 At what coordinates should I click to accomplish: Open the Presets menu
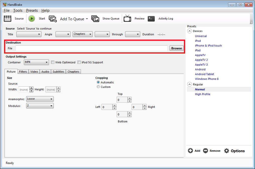pyautogui.click(x=32, y=11)
